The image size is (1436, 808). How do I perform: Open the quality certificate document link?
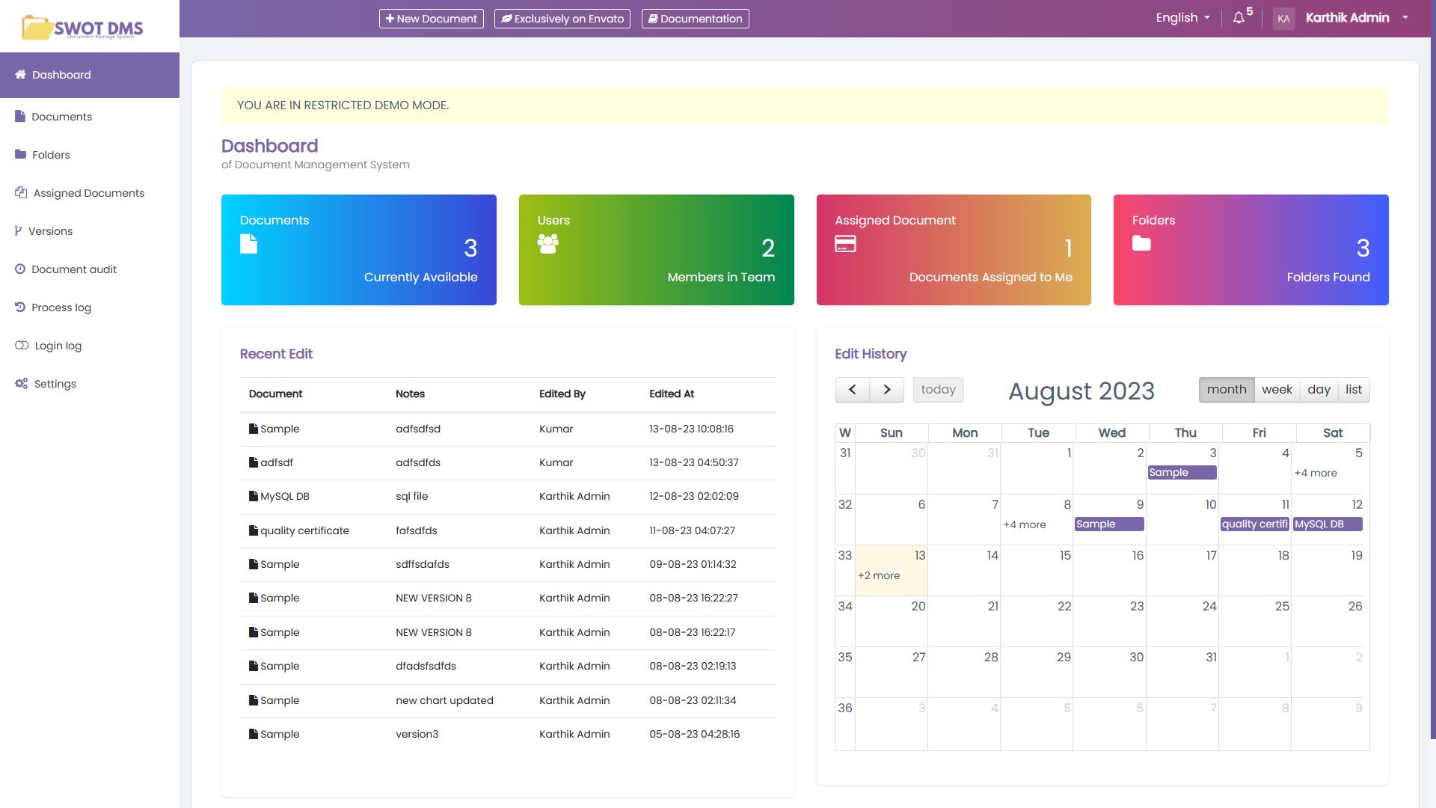point(304,530)
